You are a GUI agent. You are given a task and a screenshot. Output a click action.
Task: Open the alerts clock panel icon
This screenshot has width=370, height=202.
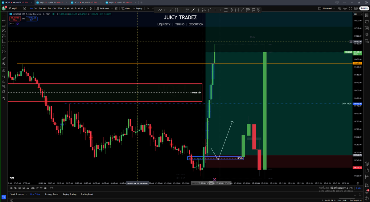367,21
